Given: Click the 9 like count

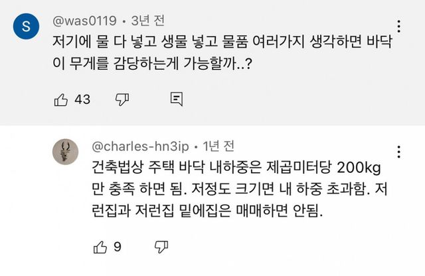Looking at the screenshot, I should tap(118, 247).
